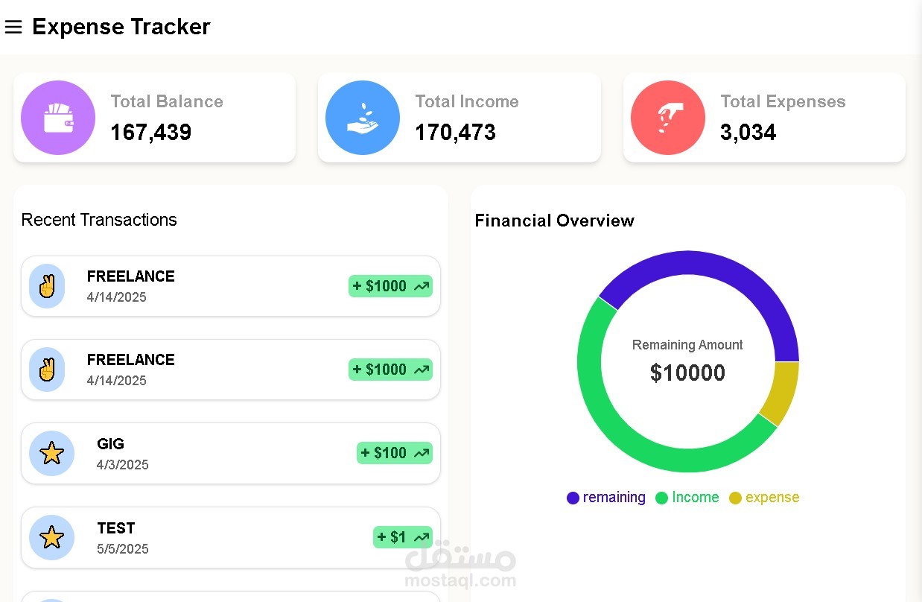Viewport: 922px width, 602px height.
Task: Toggle the Income legend label
Action: tap(696, 497)
